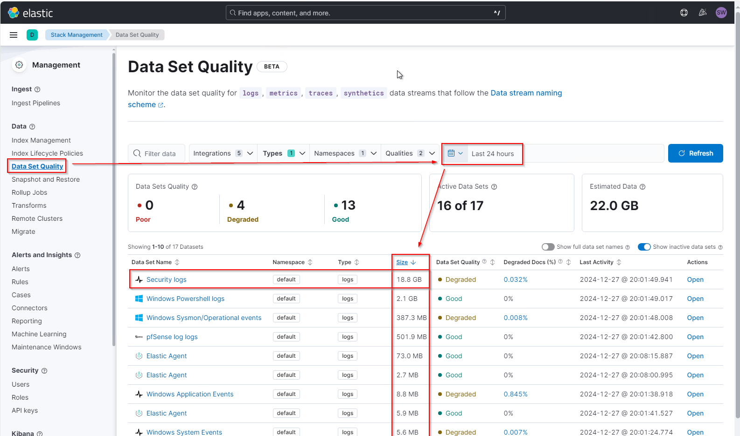Open Index Lifecycle Policies in sidebar
The height and width of the screenshot is (436, 740).
coord(47,153)
